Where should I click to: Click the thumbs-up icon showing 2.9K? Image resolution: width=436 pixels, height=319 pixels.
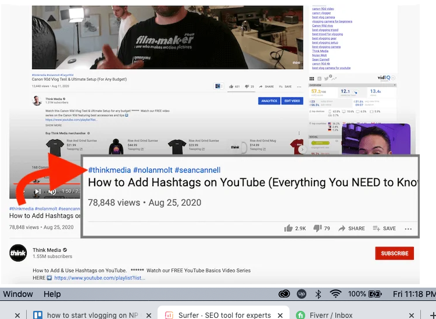[x=288, y=228]
